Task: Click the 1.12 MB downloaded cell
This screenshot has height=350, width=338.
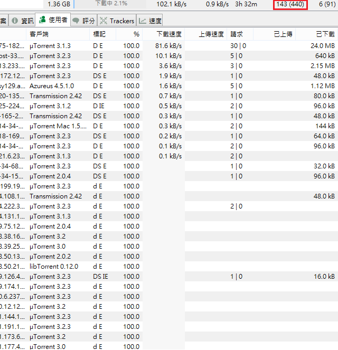Action: click(323, 86)
